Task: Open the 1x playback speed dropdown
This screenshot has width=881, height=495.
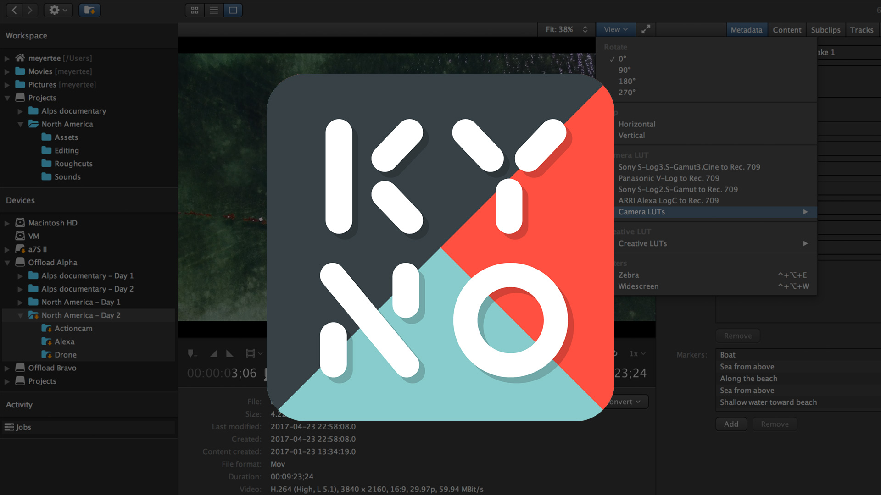Action: (x=637, y=353)
